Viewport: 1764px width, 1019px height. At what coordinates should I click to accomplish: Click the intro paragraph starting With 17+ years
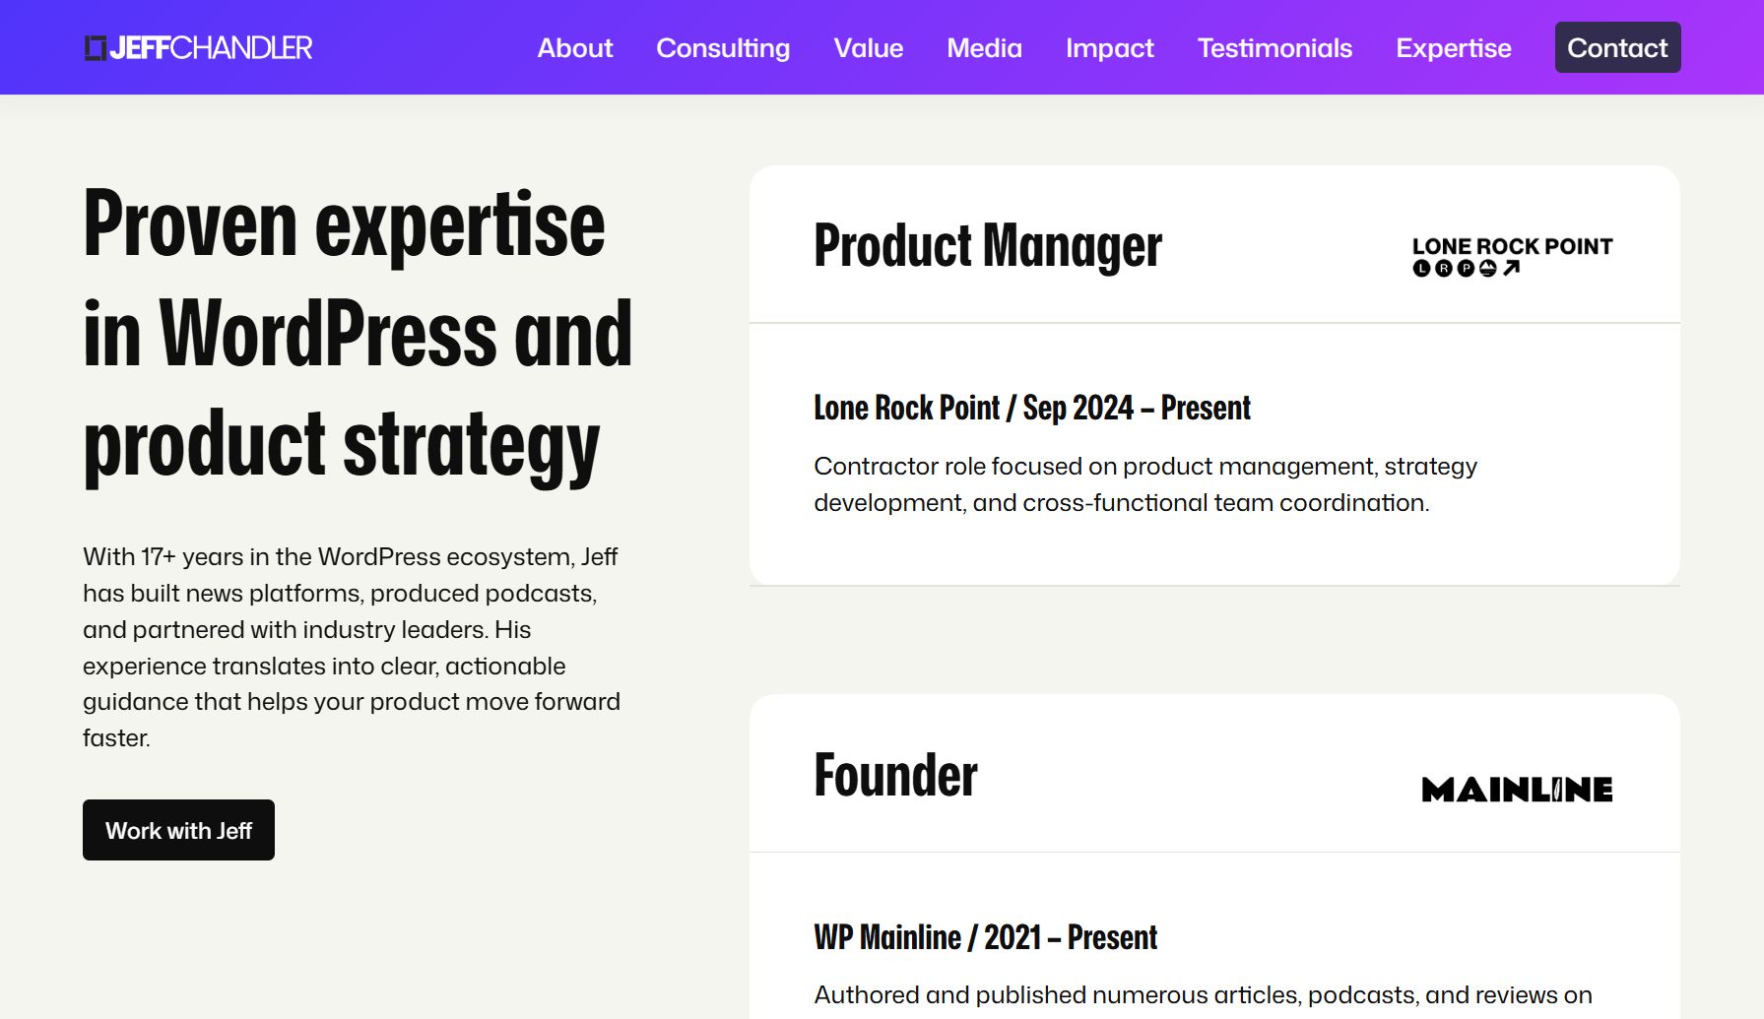pyautogui.click(x=352, y=647)
